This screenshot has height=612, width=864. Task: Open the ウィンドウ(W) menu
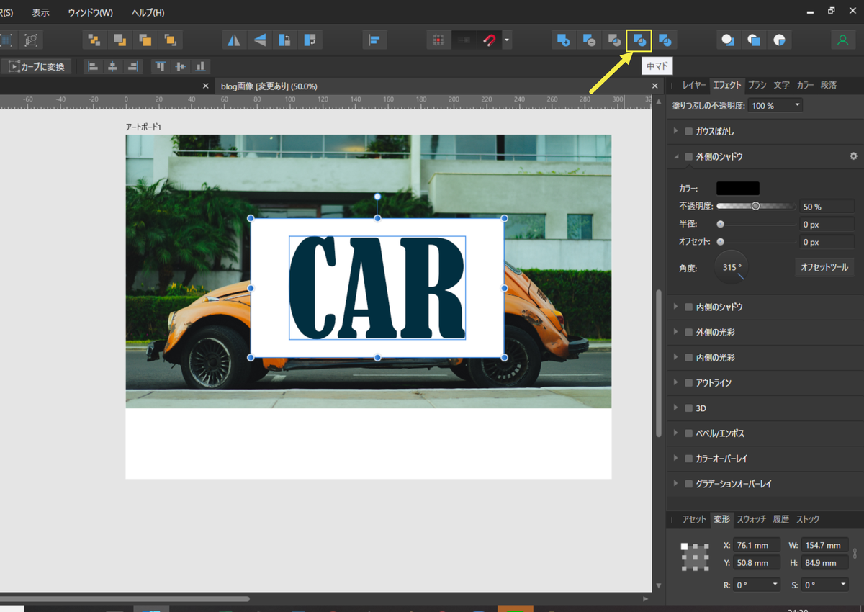pos(90,13)
